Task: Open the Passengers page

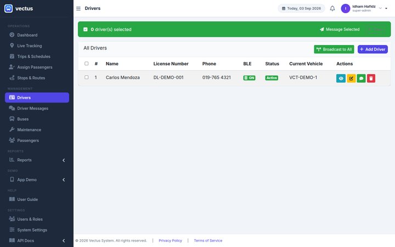Action: [37, 141]
